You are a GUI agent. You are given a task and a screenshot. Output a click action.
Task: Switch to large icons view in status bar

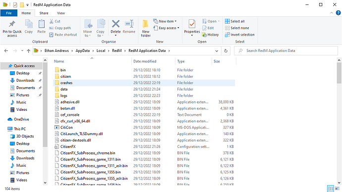coord(337,189)
